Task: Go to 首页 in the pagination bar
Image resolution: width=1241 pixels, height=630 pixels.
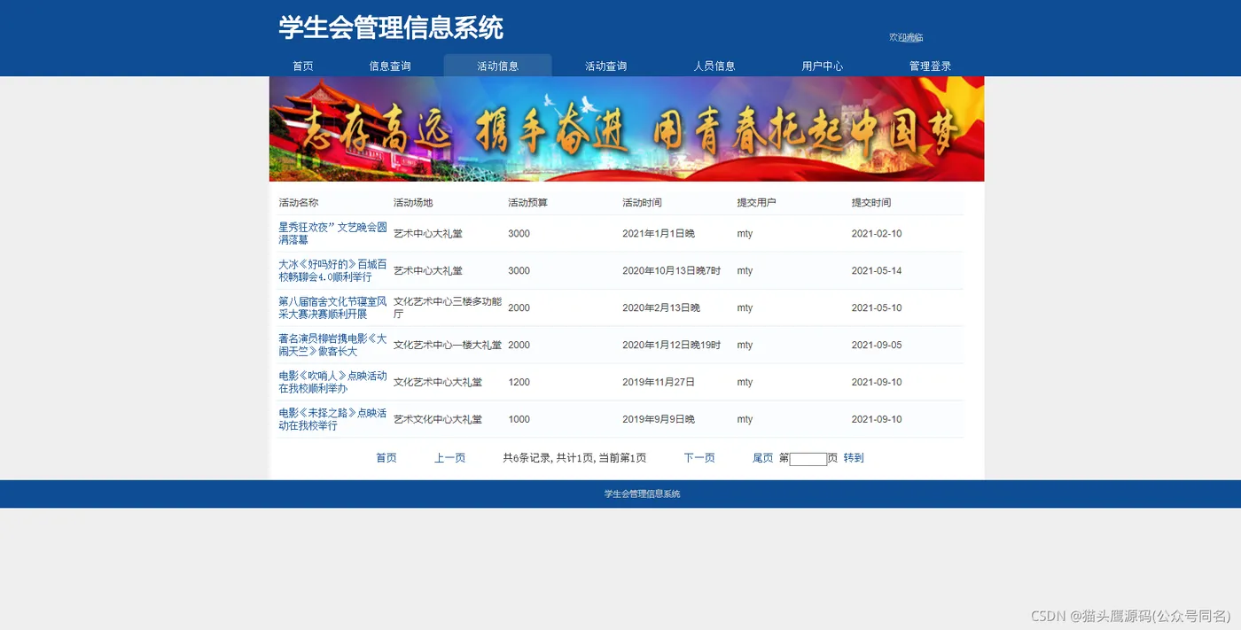Action: 386,458
